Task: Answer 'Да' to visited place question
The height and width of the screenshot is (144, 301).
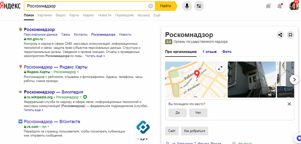Action: [x=178, y=112]
